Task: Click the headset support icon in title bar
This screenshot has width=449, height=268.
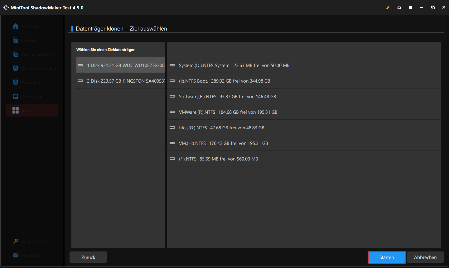Action: (x=399, y=7)
